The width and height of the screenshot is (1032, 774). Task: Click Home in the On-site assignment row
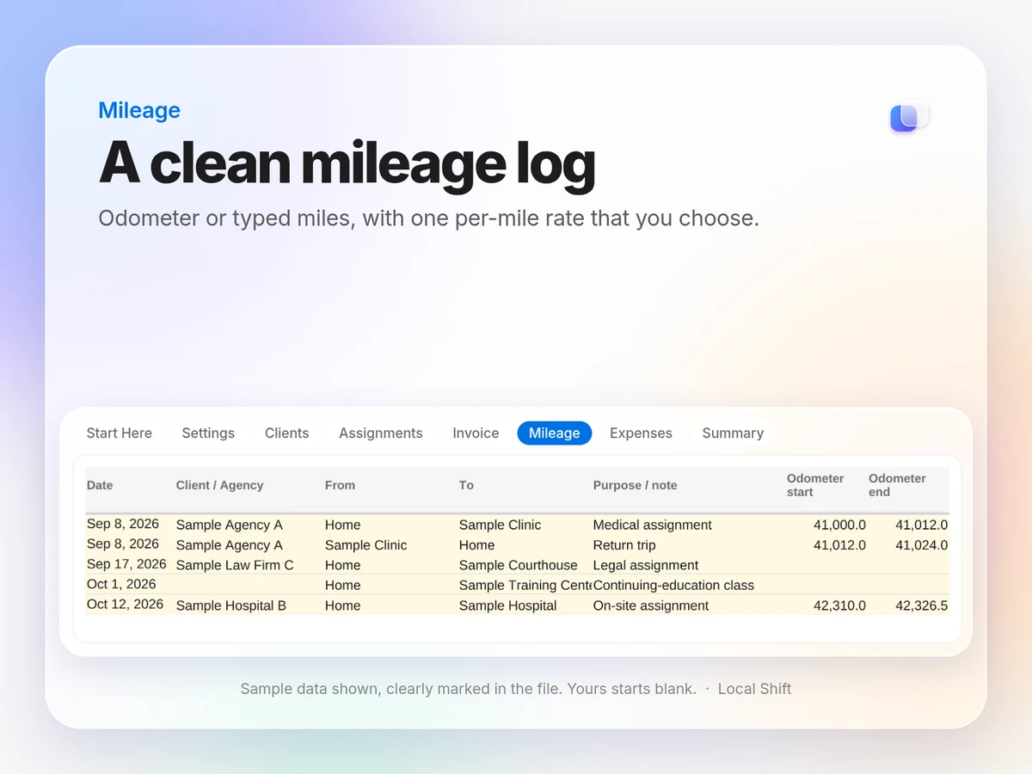pyautogui.click(x=342, y=605)
